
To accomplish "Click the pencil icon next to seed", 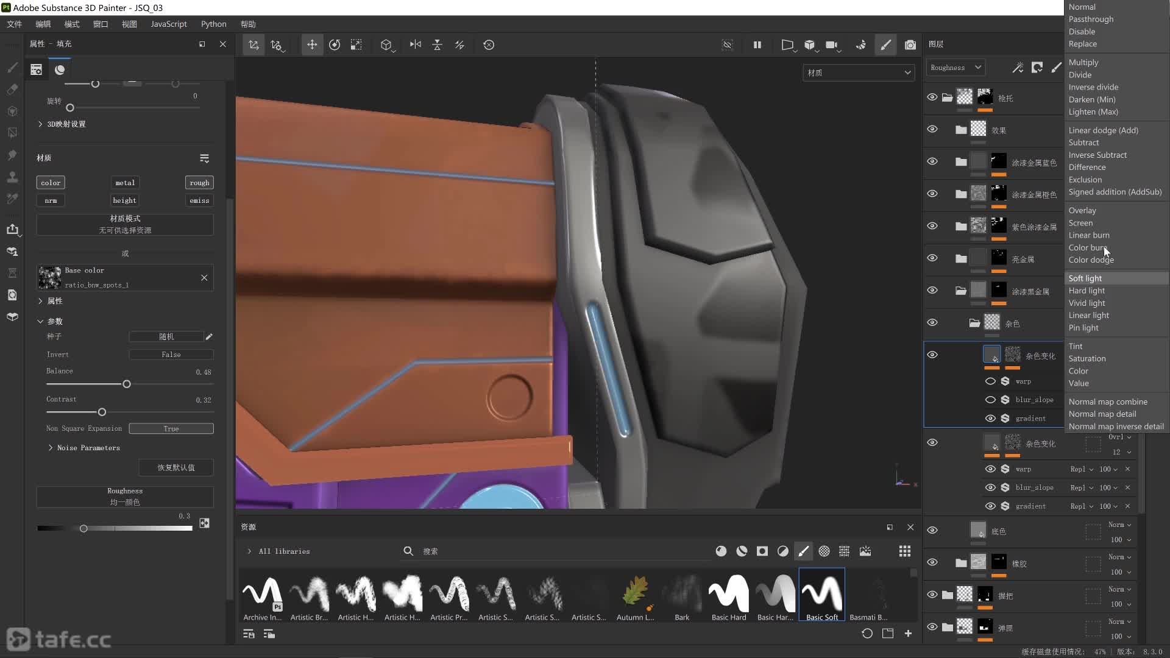I will pyautogui.click(x=209, y=336).
